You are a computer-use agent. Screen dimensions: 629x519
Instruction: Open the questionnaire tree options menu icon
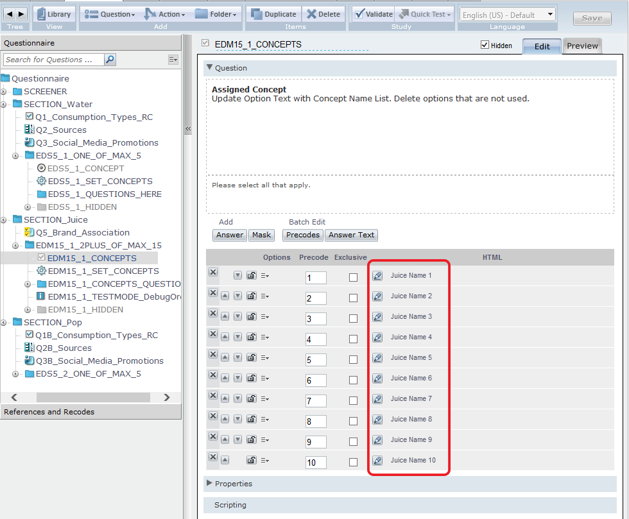coord(173,60)
